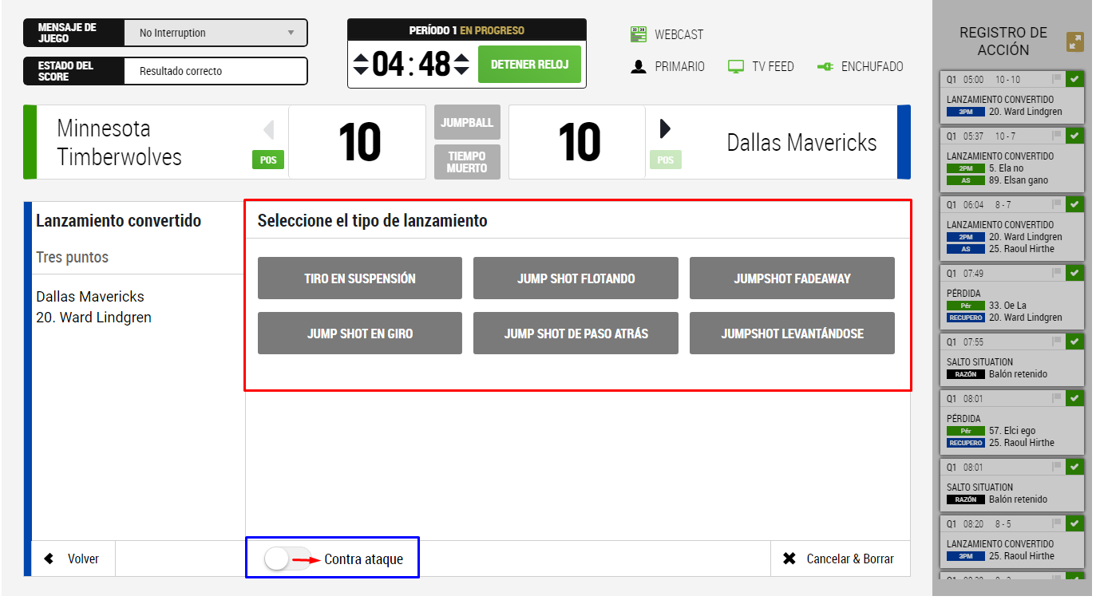1096x600 pixels.
Task: Call a Tiempo Muerto timeout
Action: (x=467, y=162)
